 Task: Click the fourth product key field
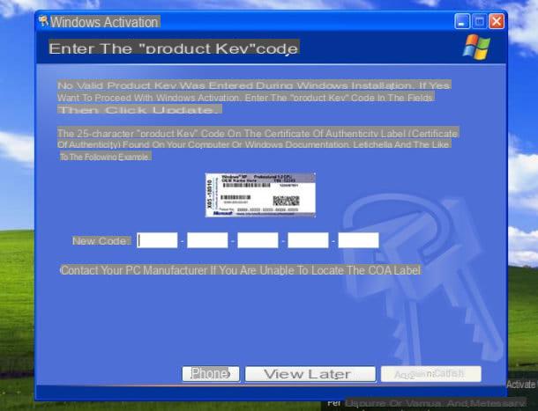(308, 240)
